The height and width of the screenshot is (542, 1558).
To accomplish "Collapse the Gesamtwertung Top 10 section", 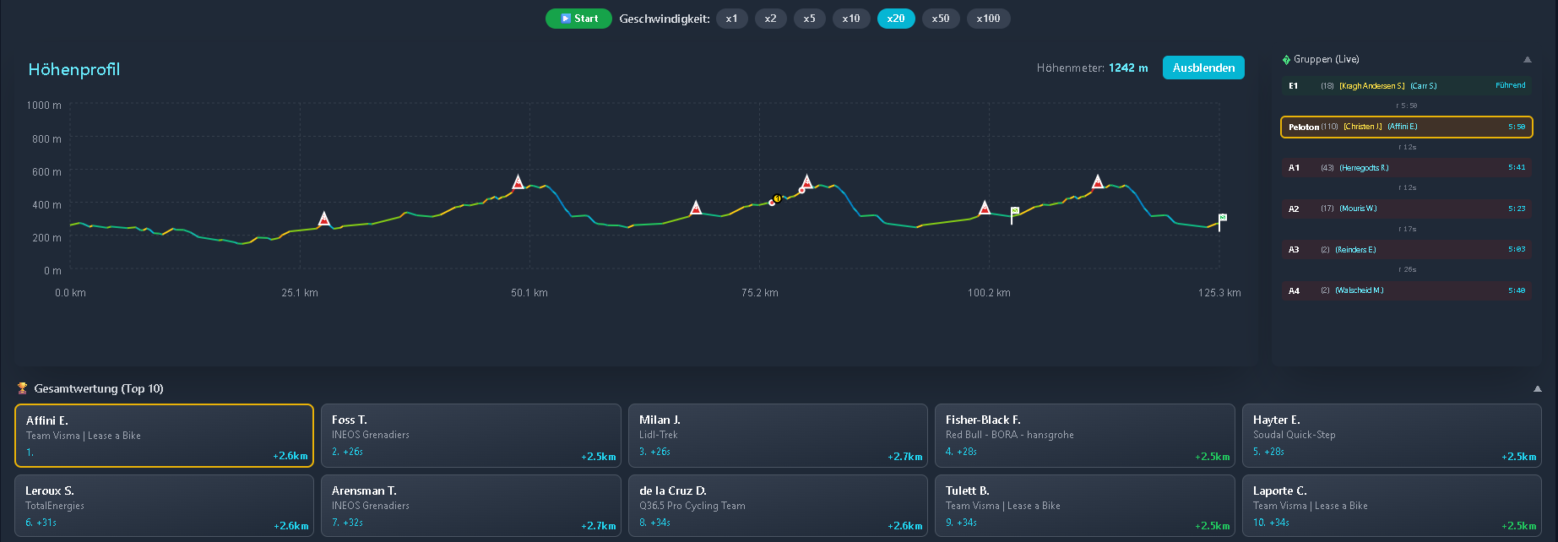I will [1538, 388].
